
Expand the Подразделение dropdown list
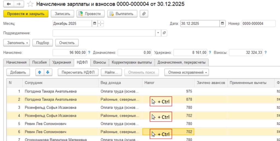pyautogui.click(x=158, y=33)
